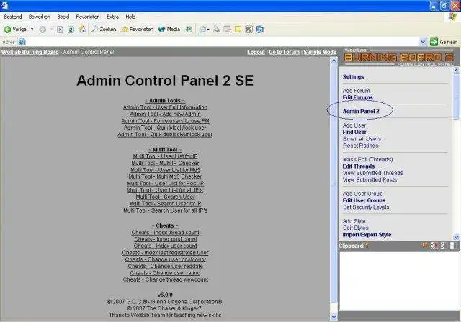Open Zoeken search in the toolbar
The image size is (461, 322).
[x=104, y=29]
